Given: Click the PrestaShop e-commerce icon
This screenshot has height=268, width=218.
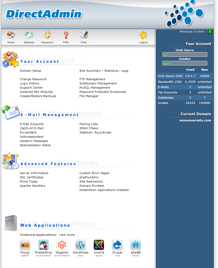Looking at the screenshot, I should click(x=43, y=245).
